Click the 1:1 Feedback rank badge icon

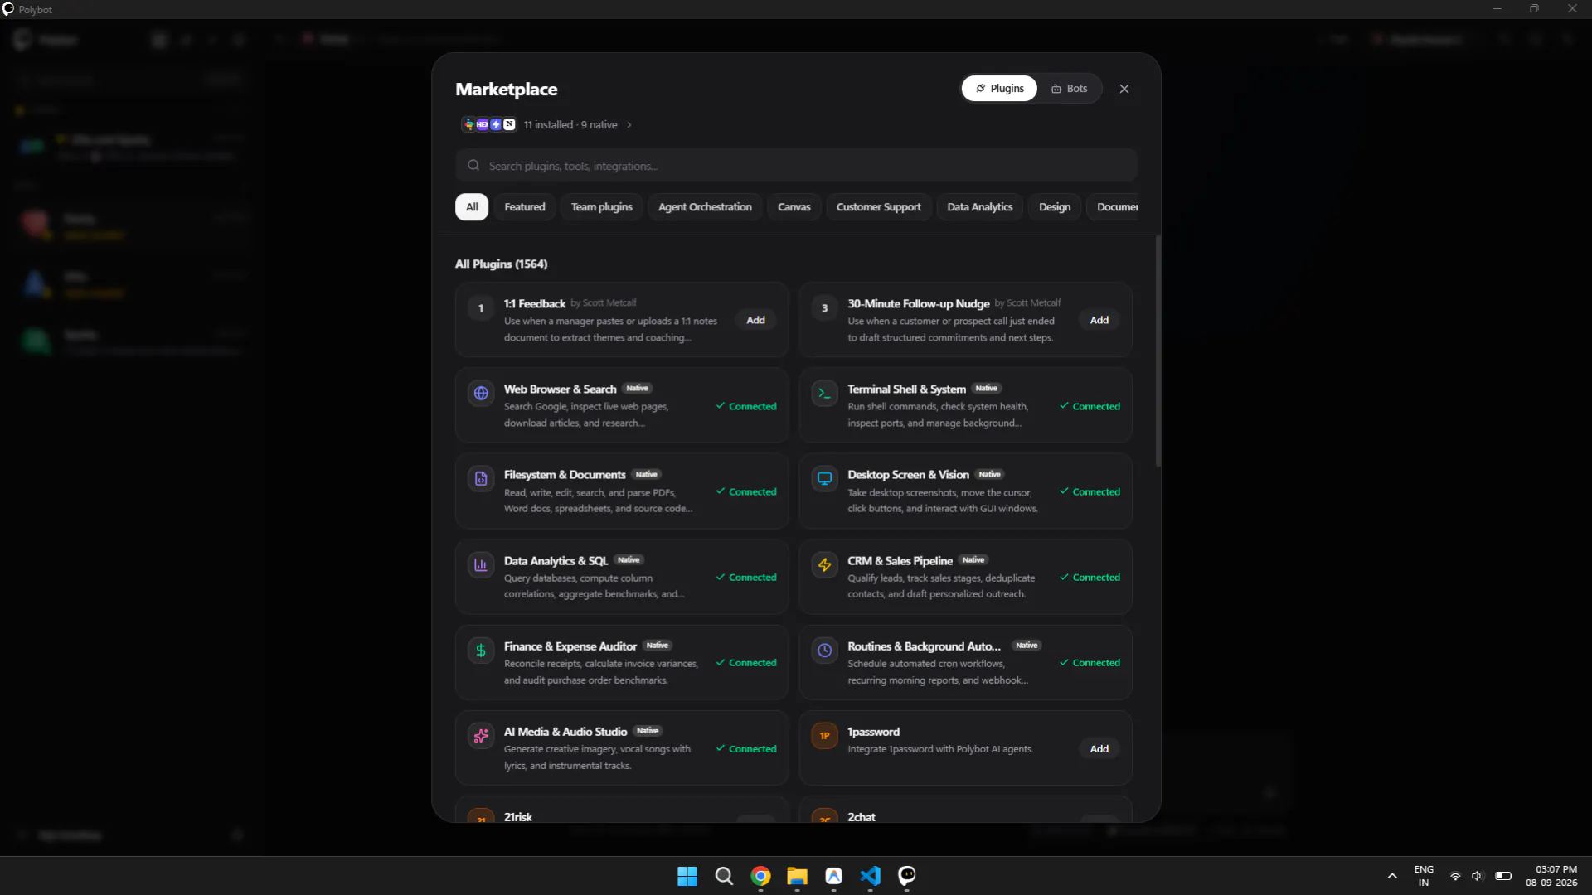tap(481, 308)
